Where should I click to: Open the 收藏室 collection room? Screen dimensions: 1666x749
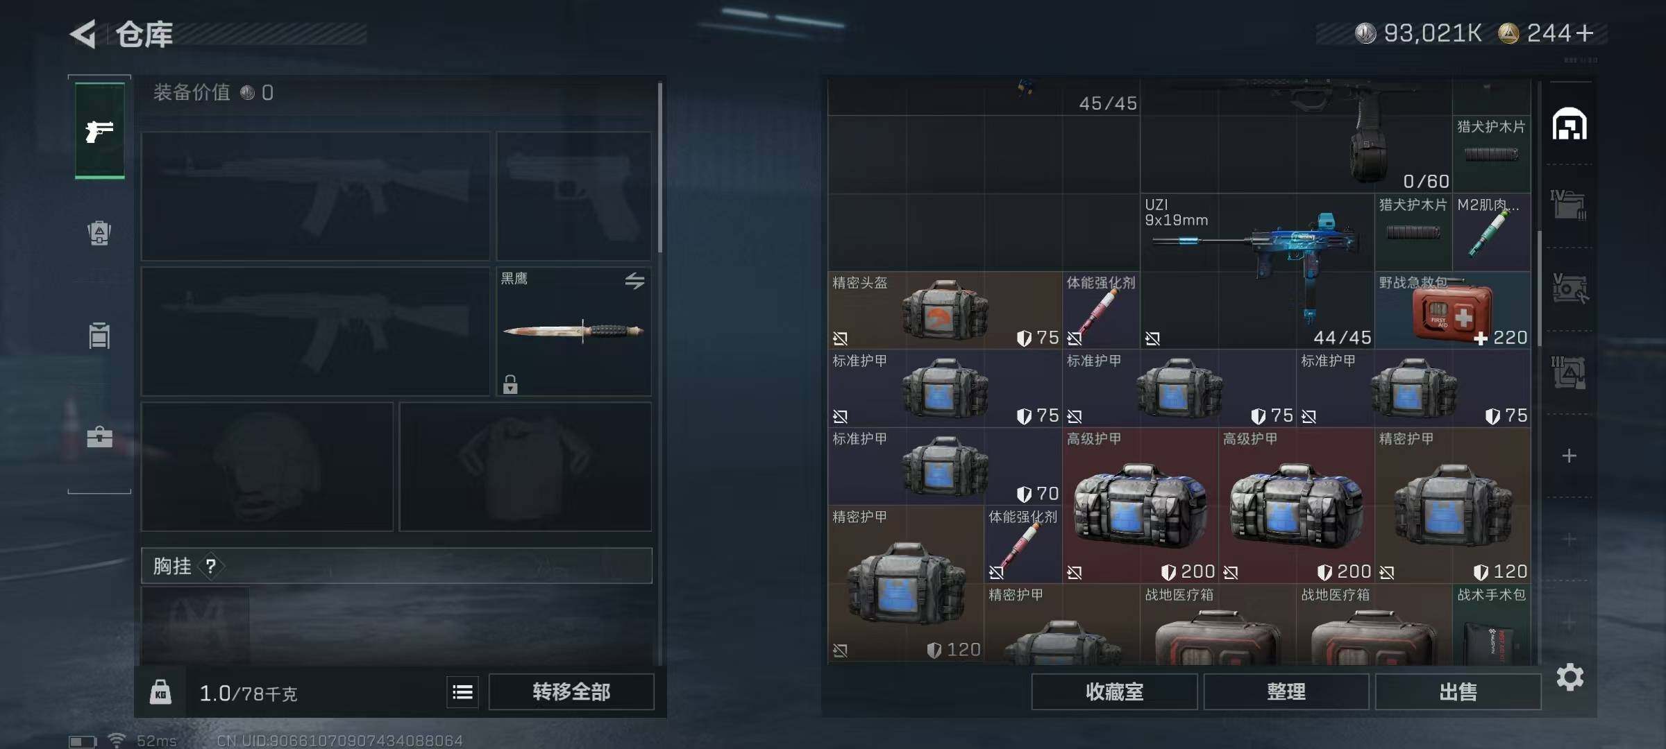(x=1114, y=691)
